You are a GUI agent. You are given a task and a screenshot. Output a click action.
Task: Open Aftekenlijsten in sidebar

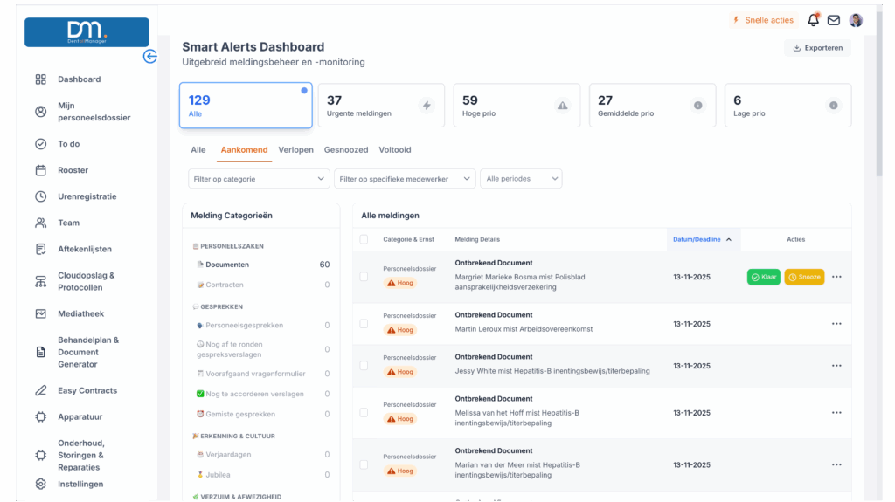coord(87,249)
